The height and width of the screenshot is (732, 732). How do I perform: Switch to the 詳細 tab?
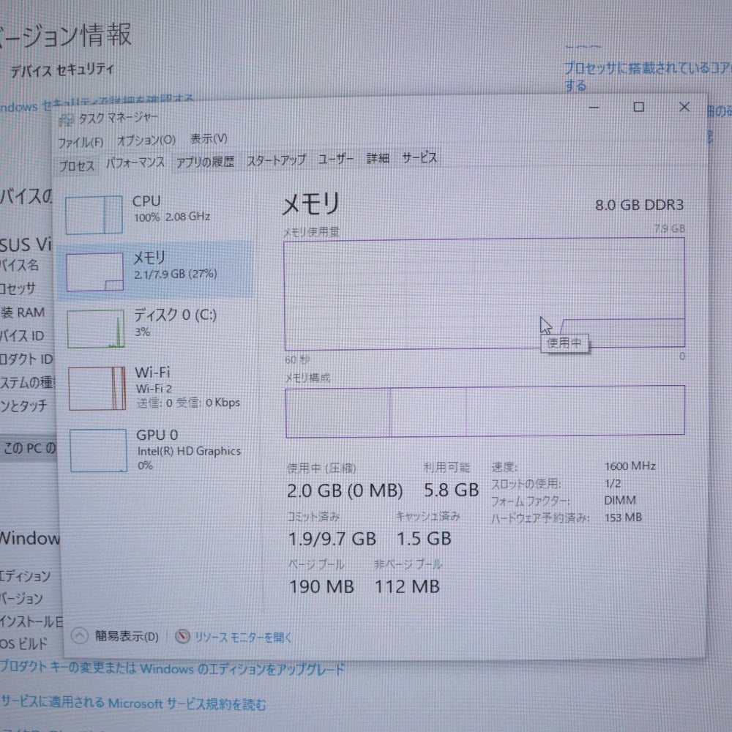[x=378, y=158]
